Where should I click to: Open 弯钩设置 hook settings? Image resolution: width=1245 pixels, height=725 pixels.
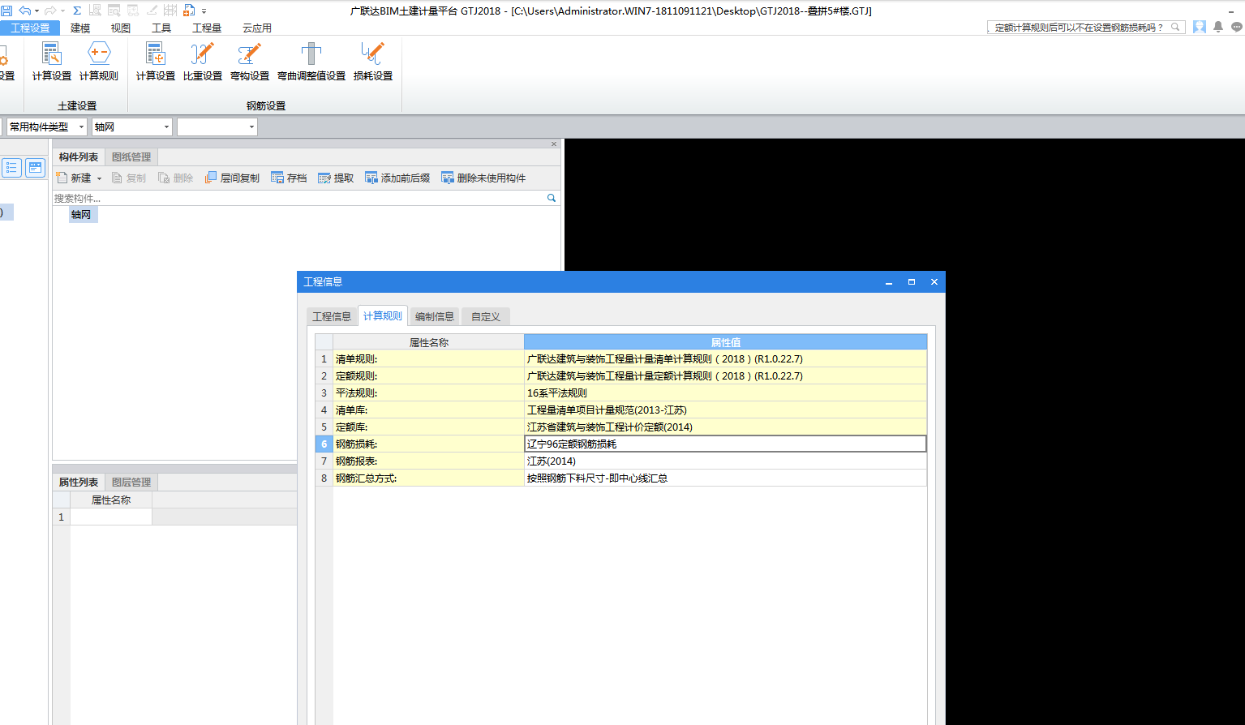pos(250,62)
